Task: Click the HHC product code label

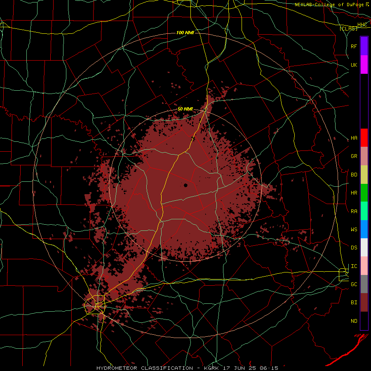Action: tap(362, 25)
